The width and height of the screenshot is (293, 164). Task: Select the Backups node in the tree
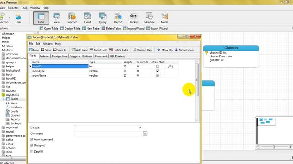tap(15, 123)
